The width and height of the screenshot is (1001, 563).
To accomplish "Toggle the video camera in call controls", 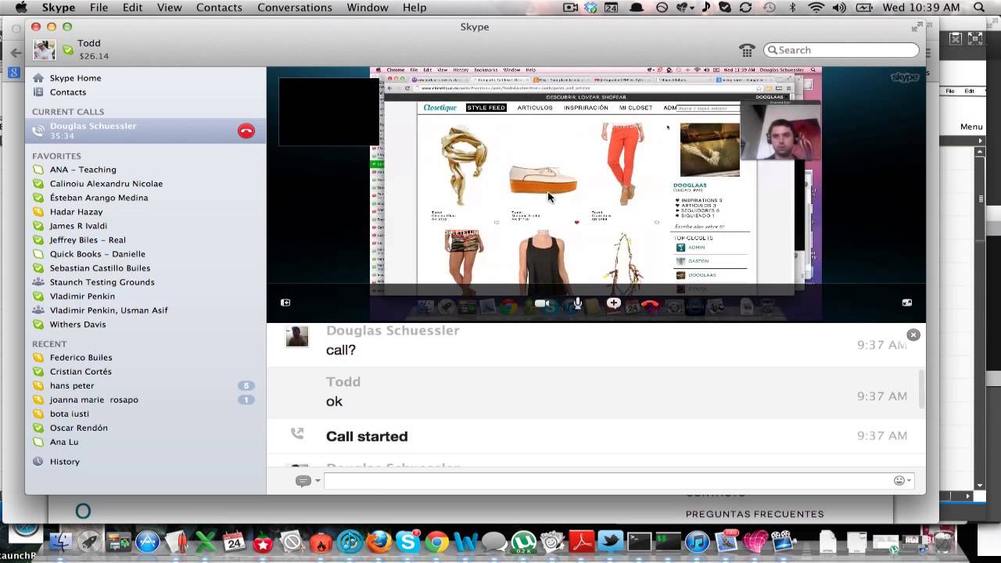I will coord(541,303).
